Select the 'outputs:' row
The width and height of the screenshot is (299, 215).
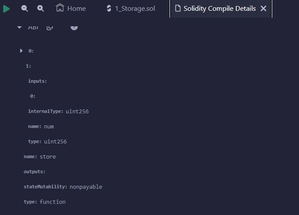coord(35,171)
